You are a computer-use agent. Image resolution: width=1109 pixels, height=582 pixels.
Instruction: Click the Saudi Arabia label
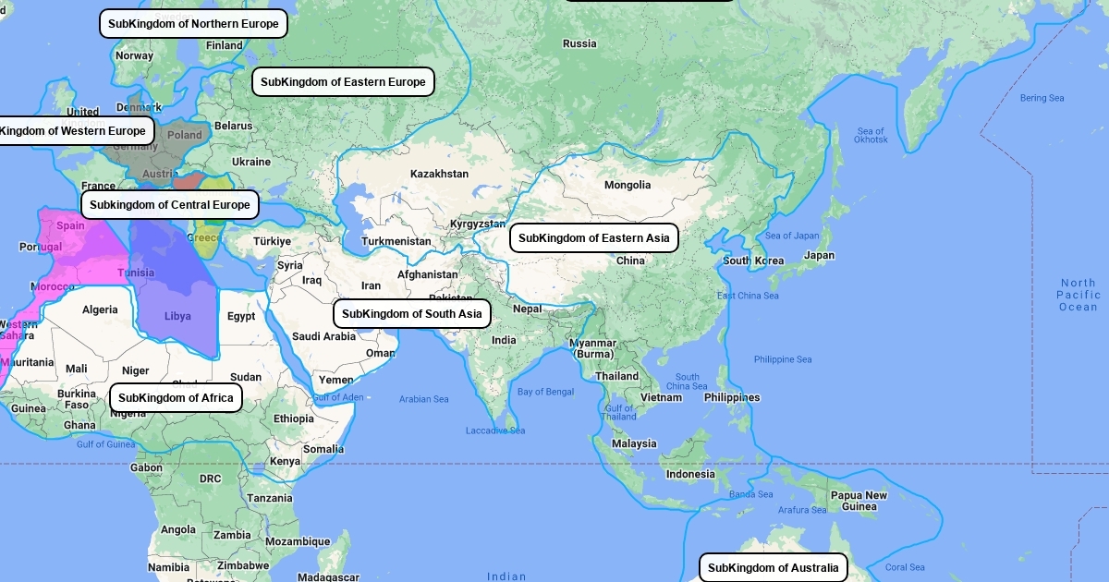(x=324, y=336)
